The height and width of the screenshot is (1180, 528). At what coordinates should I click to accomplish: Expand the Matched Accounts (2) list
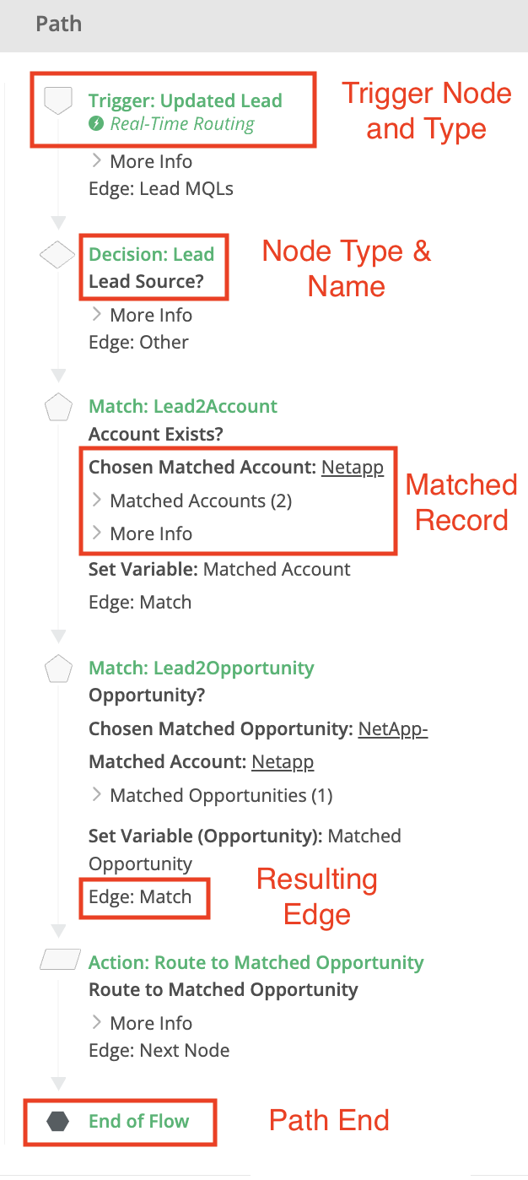[191, 501]
